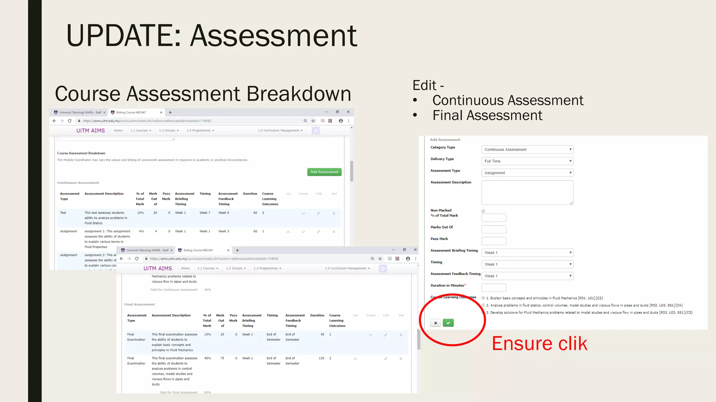The height and width of the screenshot is (402, 716).
Task: Open Delivery Type Full Time dropdown
Action: [x=527, y=161]
